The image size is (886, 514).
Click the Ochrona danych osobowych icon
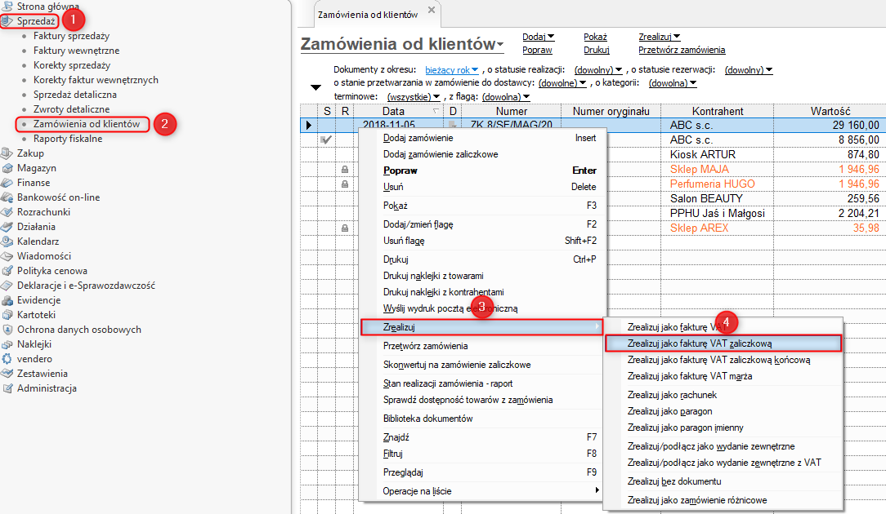[7, 329]
